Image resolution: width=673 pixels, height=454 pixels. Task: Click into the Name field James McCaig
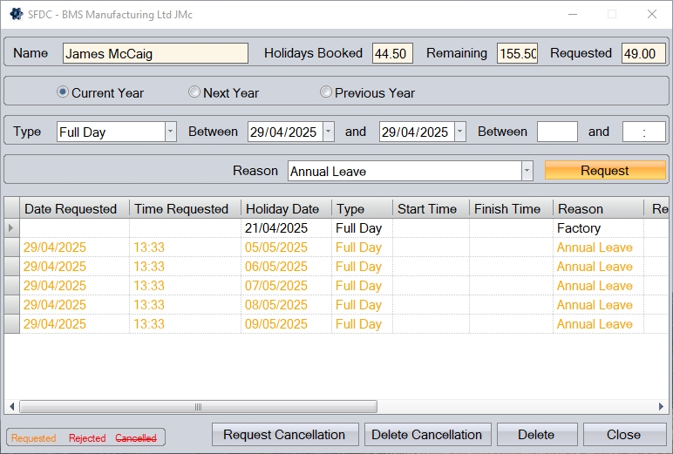tap(155, 54)
